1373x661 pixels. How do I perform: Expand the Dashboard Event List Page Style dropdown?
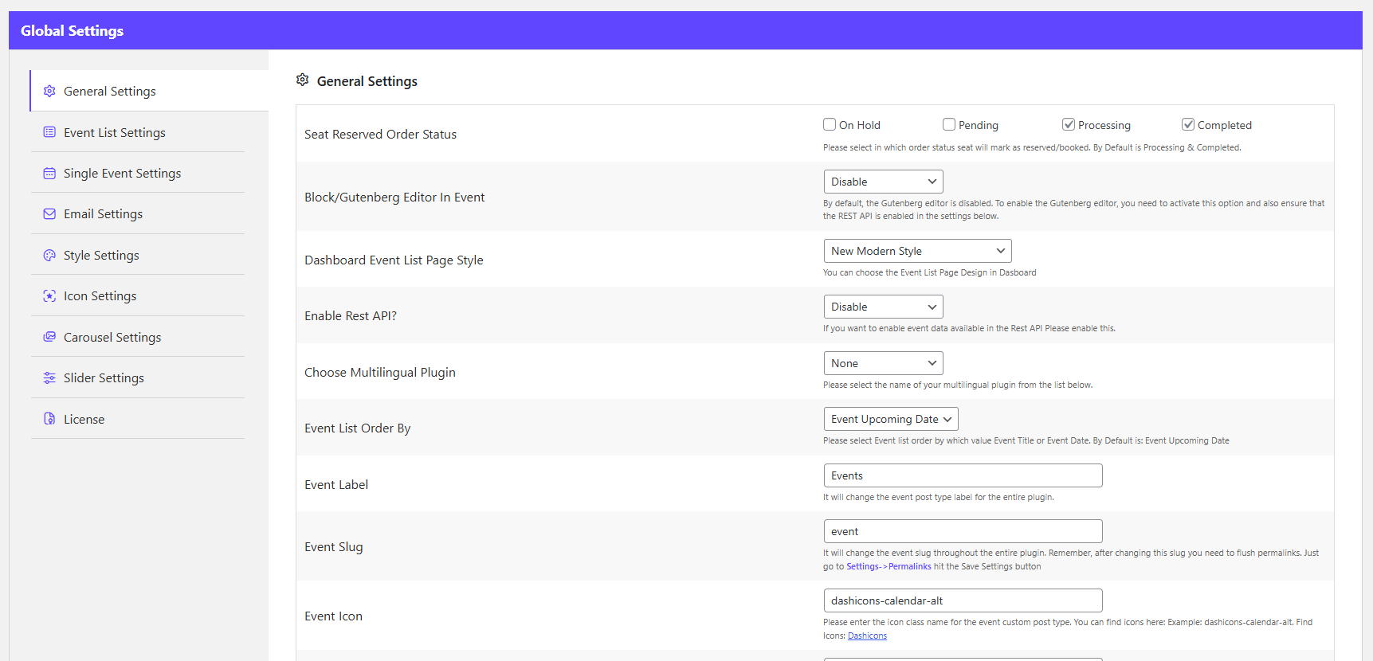pos(917,251)
